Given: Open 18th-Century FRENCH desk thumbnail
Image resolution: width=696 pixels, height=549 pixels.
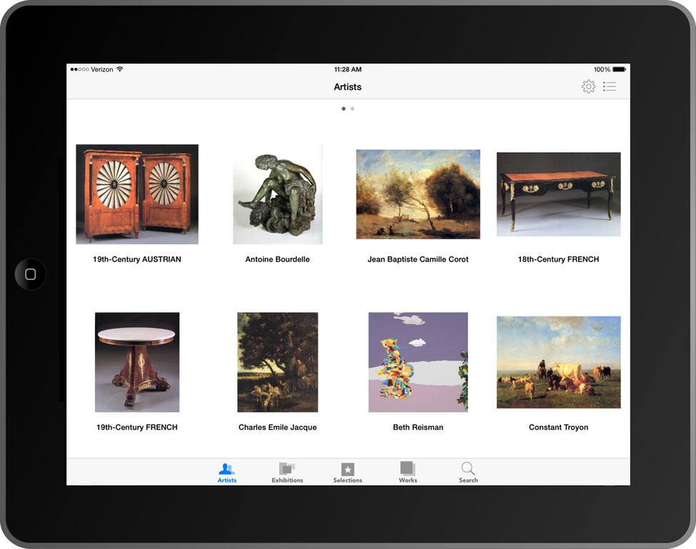Looking at the screenshot, I should click(x=558, y=194).
